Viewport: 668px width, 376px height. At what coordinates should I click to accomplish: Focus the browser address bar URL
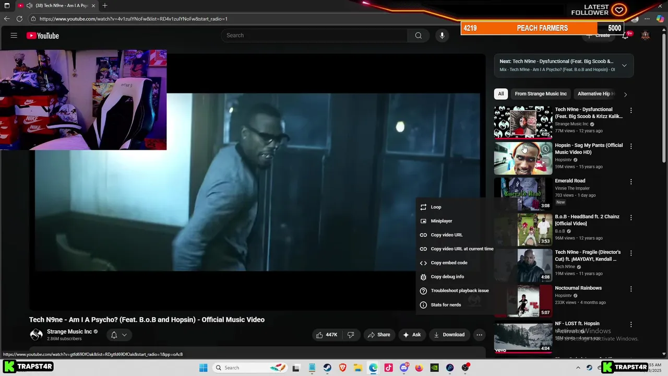pyautogui.click(x=133, y=19)
